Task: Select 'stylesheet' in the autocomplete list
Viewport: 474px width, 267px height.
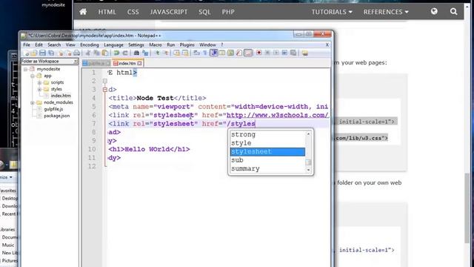Action: pyautogui.click(x=267, y=151)
